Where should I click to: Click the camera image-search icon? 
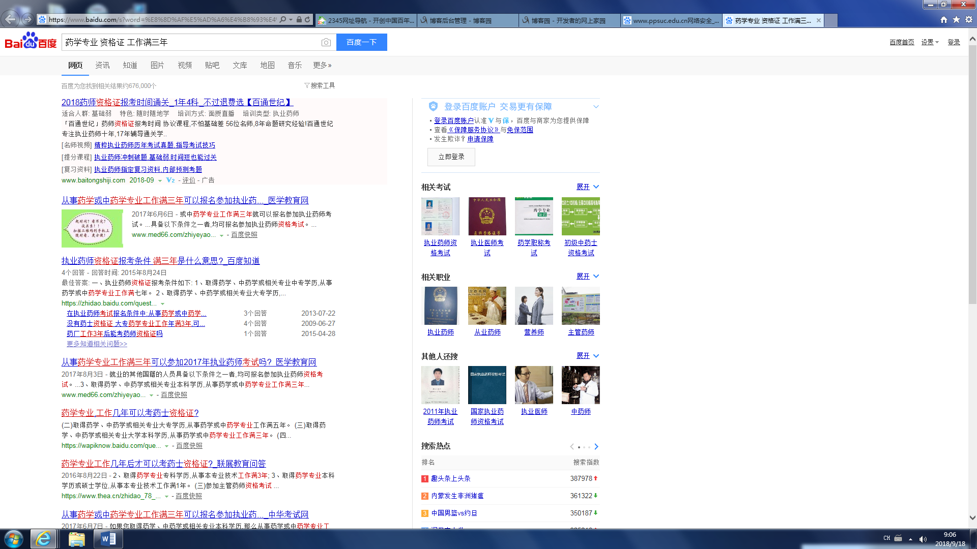click(x=326, y=43)
